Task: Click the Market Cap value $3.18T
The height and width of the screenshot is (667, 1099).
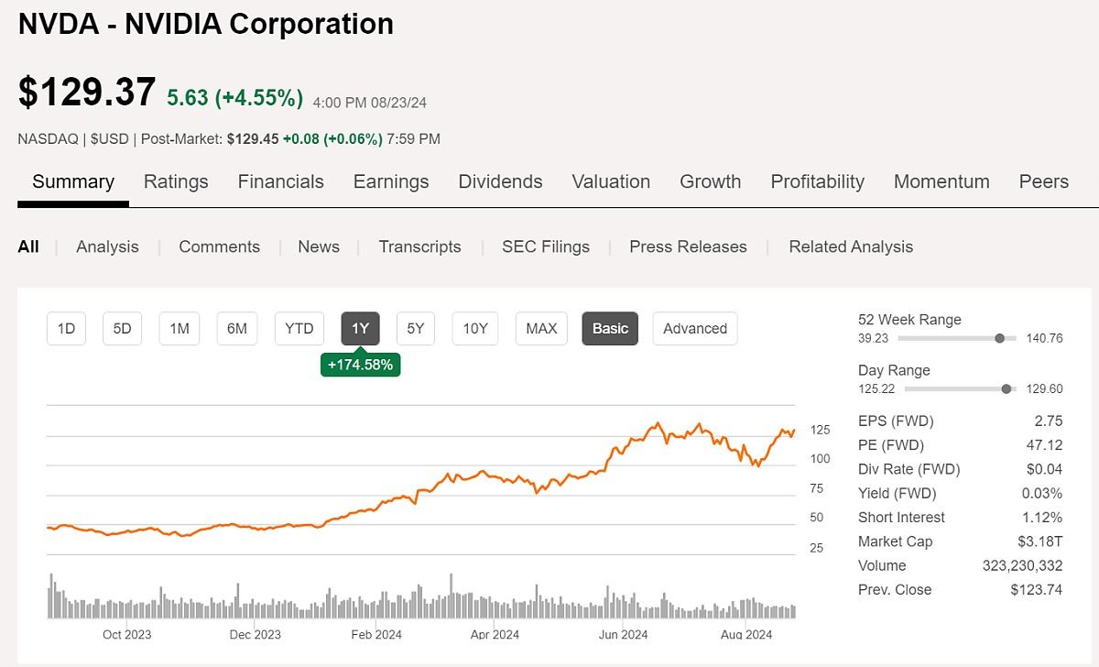Action: (1040, 541)
